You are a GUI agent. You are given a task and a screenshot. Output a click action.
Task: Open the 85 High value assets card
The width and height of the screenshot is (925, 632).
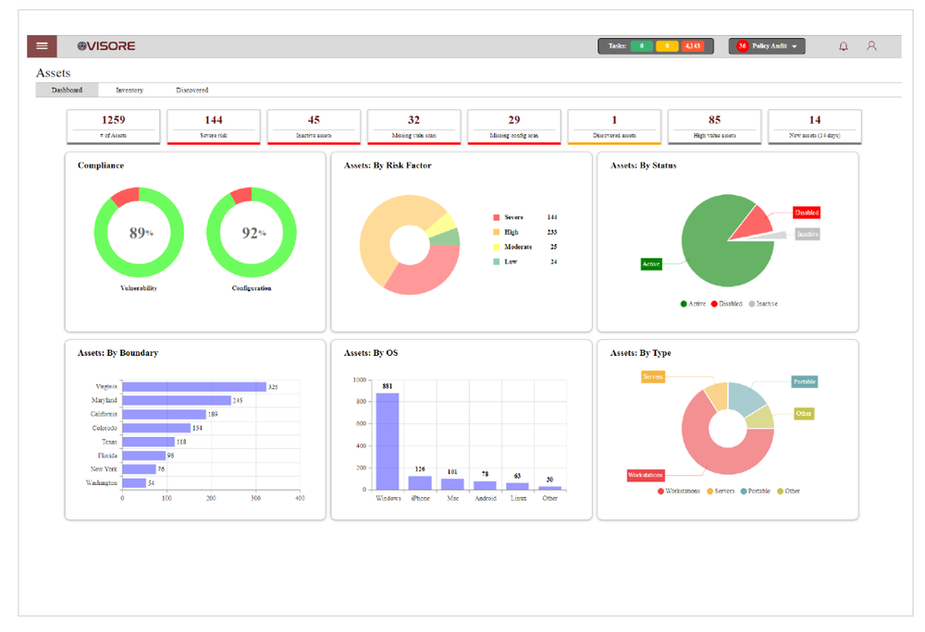click(x=714, y=127)
